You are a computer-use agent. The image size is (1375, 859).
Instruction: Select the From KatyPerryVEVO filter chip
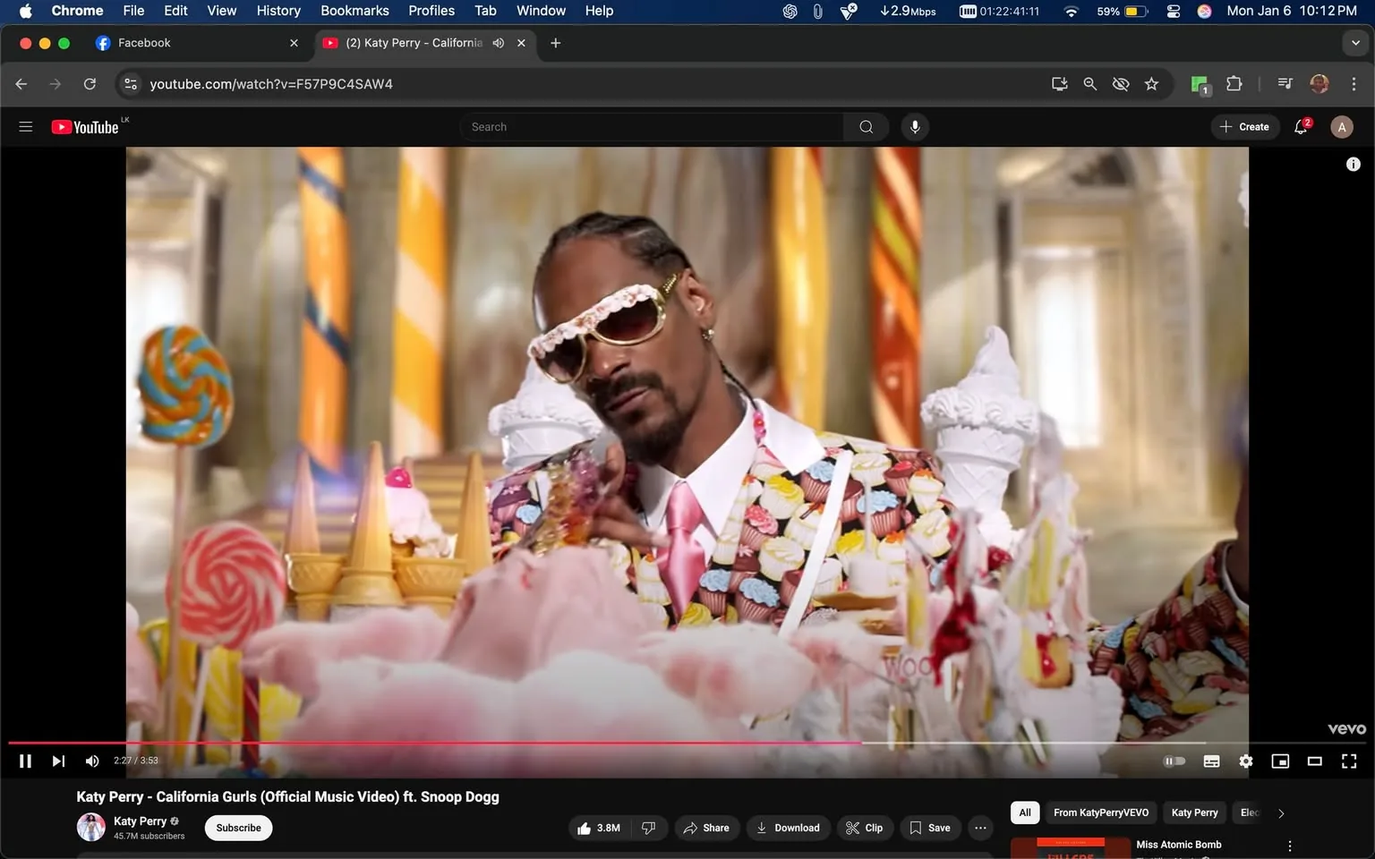click(x=1100, y=812)
